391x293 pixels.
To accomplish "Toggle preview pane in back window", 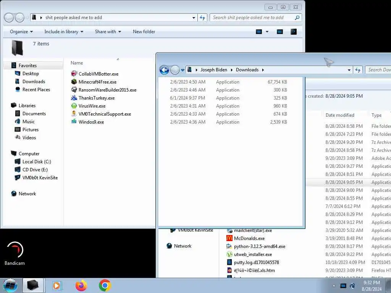I will pyautogui.click(x=280, y=32).
